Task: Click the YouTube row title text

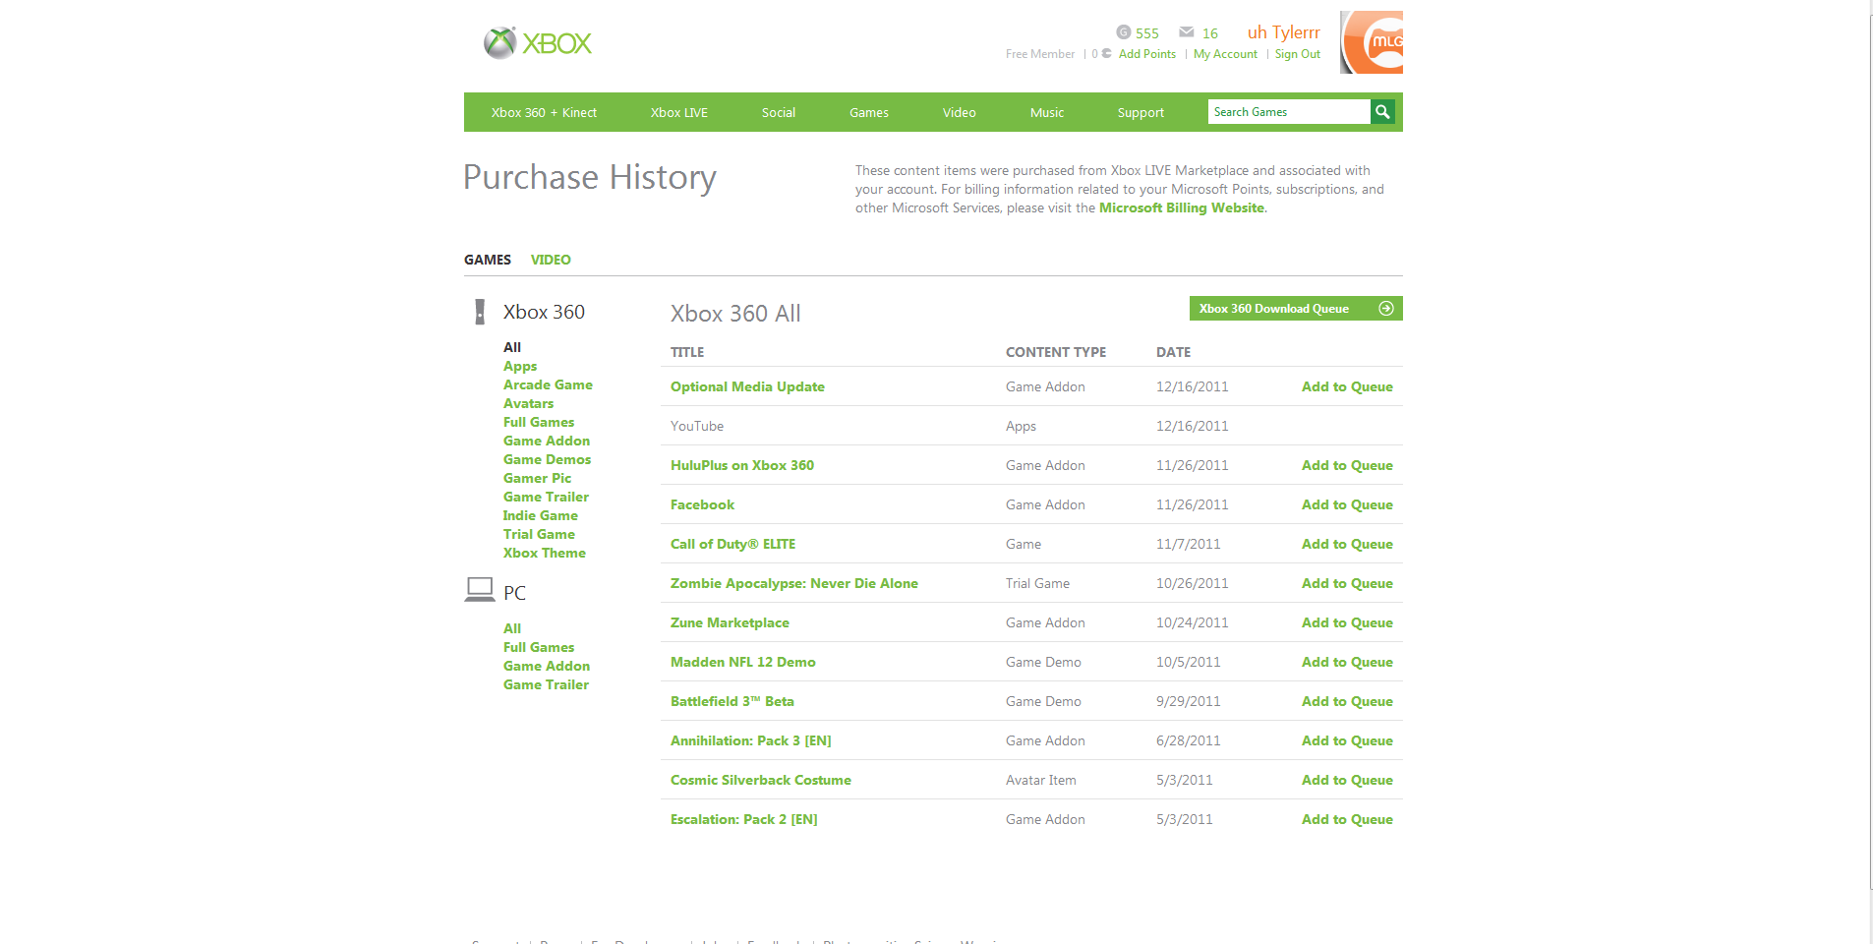Action: [x=697, y=426]
